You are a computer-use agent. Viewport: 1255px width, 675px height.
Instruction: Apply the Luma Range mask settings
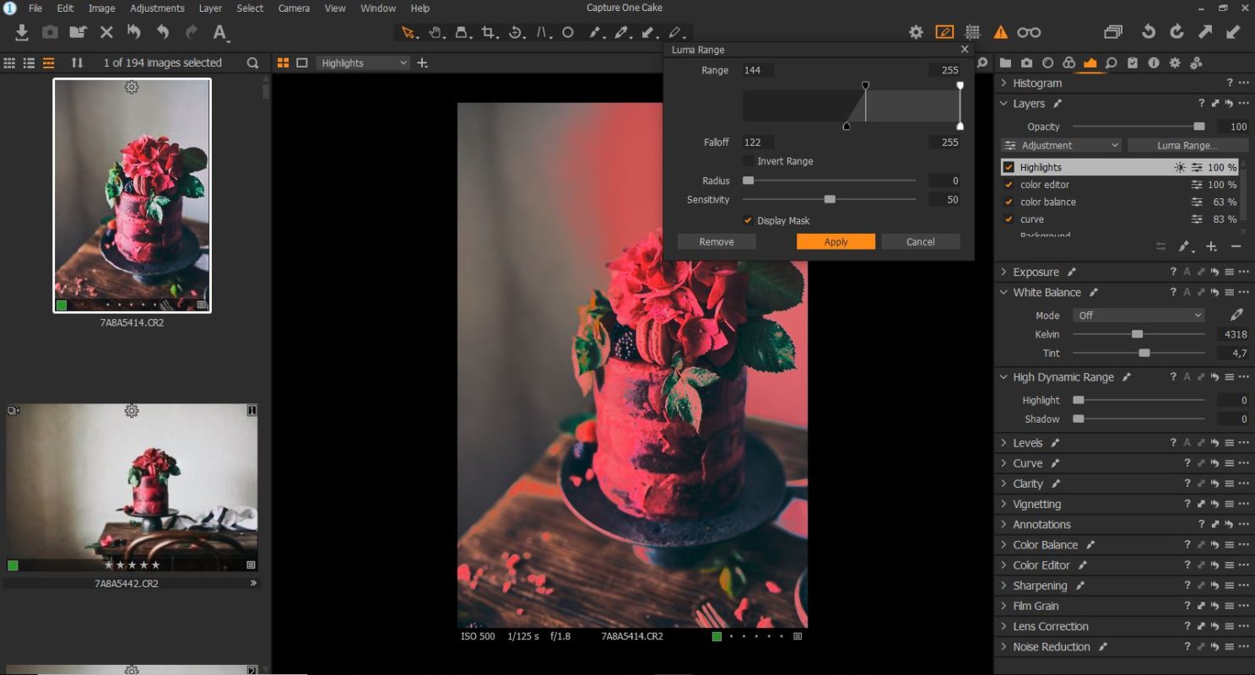coord(836,241)
